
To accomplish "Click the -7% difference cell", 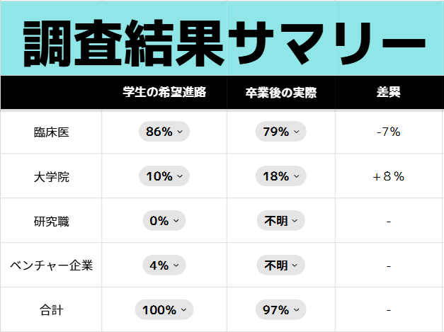I will pos(389,132).
